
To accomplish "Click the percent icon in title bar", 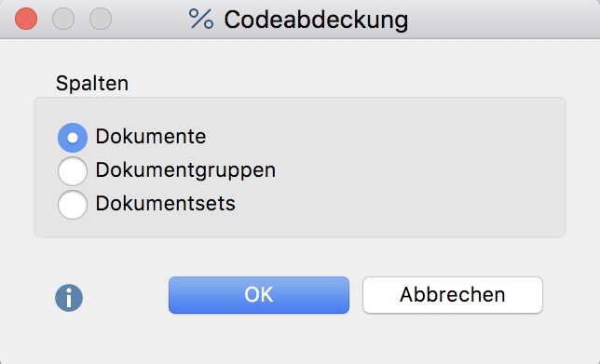I will point(201,19).
